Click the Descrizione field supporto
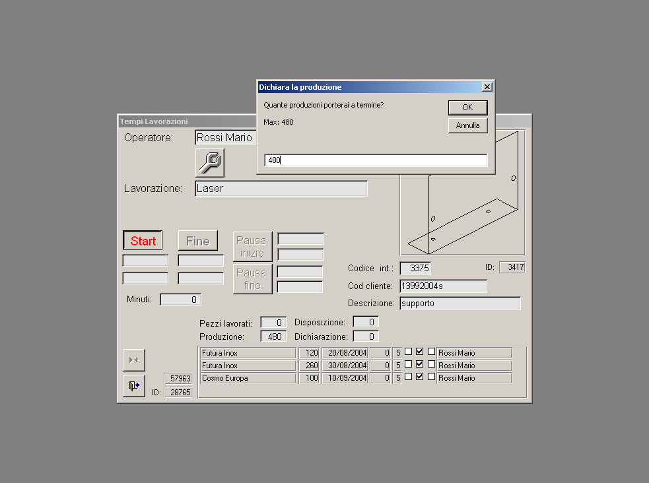Image resolution: width=649 pixels, height=483 pixels. 460,303
